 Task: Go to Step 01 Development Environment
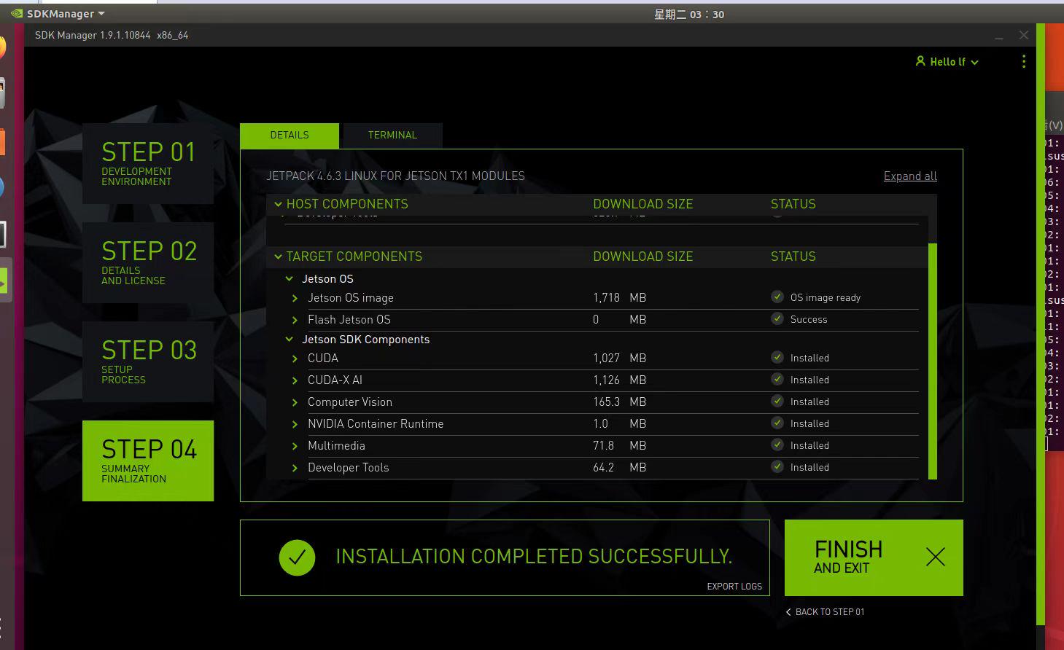click(x=148, y=164)
